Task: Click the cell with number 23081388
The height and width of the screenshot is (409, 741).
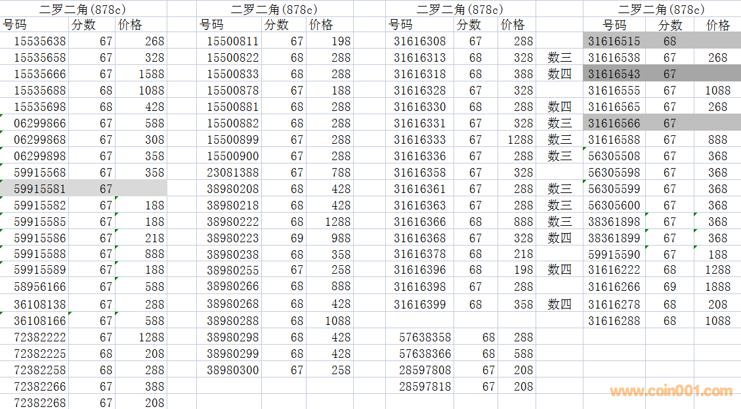Action: pos(233,172)
